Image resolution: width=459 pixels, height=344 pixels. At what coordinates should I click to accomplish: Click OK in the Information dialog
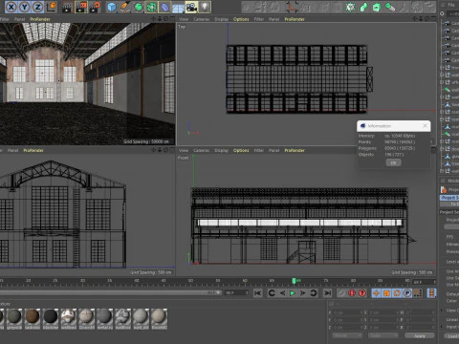(x=394, y=162)
